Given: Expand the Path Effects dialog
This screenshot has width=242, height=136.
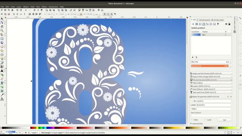Looking at the screenshot, I should point(211,89).
